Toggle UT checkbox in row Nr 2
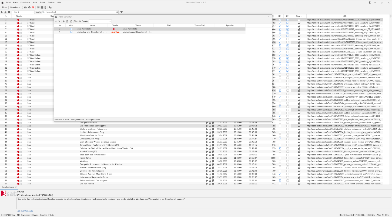 [288, 20]
